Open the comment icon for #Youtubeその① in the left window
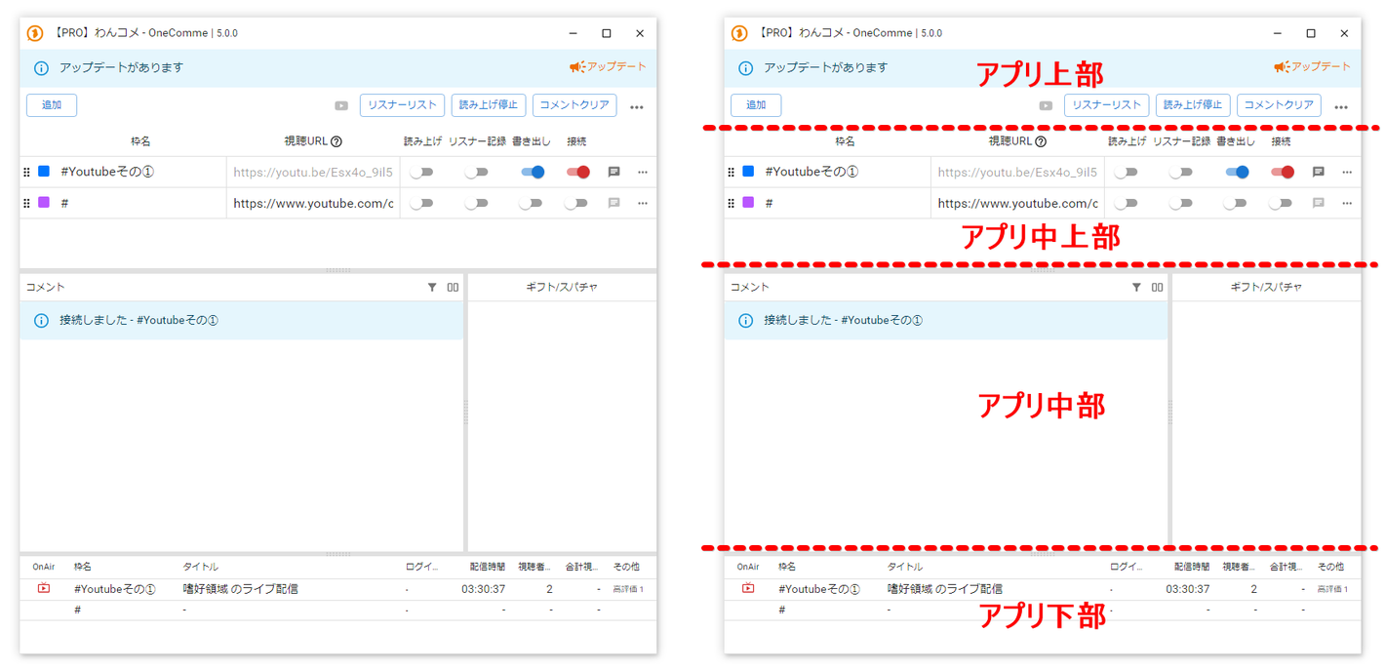This screenshot has height=670, width=1385. pos(613,173)
